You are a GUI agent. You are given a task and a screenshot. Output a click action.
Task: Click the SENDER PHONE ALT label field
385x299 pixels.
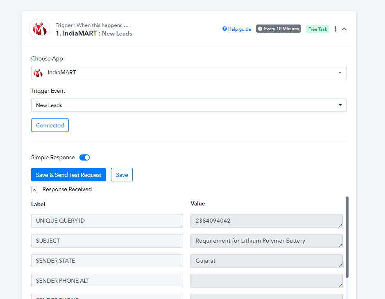tap(107, 280)
